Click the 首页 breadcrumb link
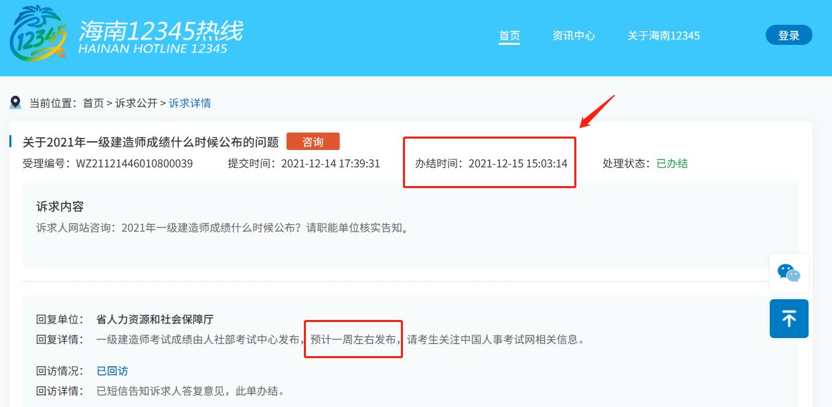Screen dimensions: 832x407 (93, 103)
